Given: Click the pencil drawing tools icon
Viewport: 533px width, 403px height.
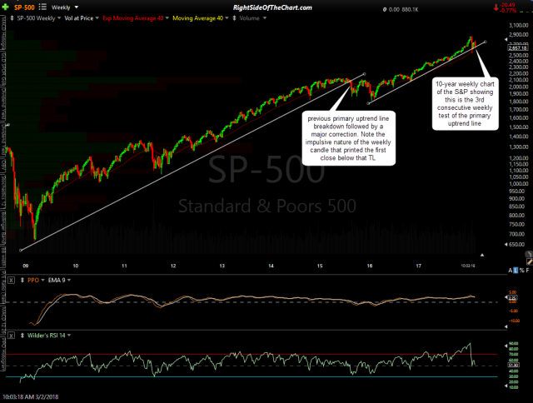Looking at the screenshot, I should pos(530,261).
